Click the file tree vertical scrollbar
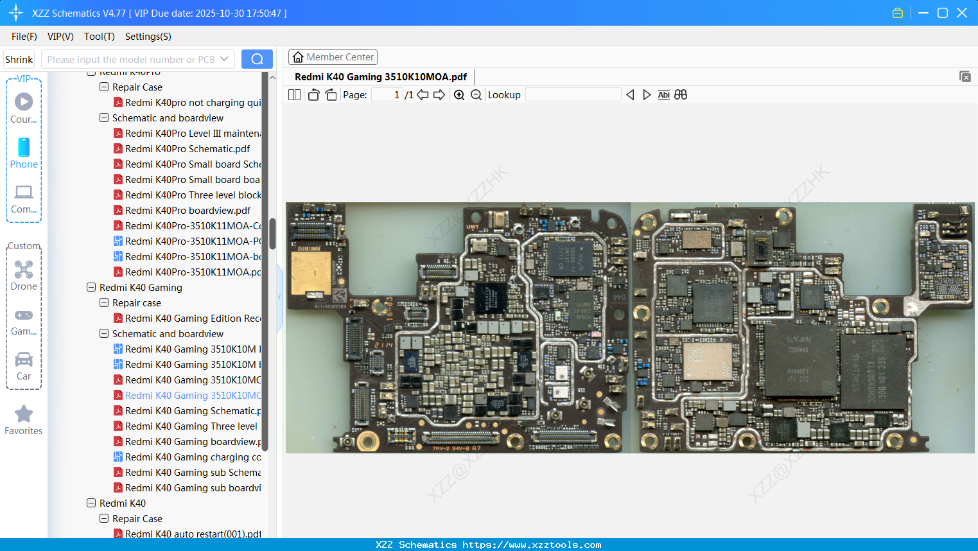978x551 pixels. [272, 234]
